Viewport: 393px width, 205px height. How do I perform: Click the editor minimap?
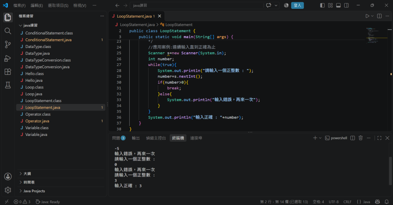377,36
